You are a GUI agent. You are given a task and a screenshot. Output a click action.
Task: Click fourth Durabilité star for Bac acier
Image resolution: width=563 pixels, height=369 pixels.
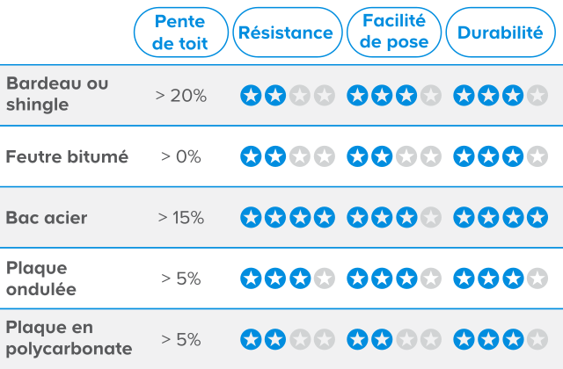coord(536,217)
